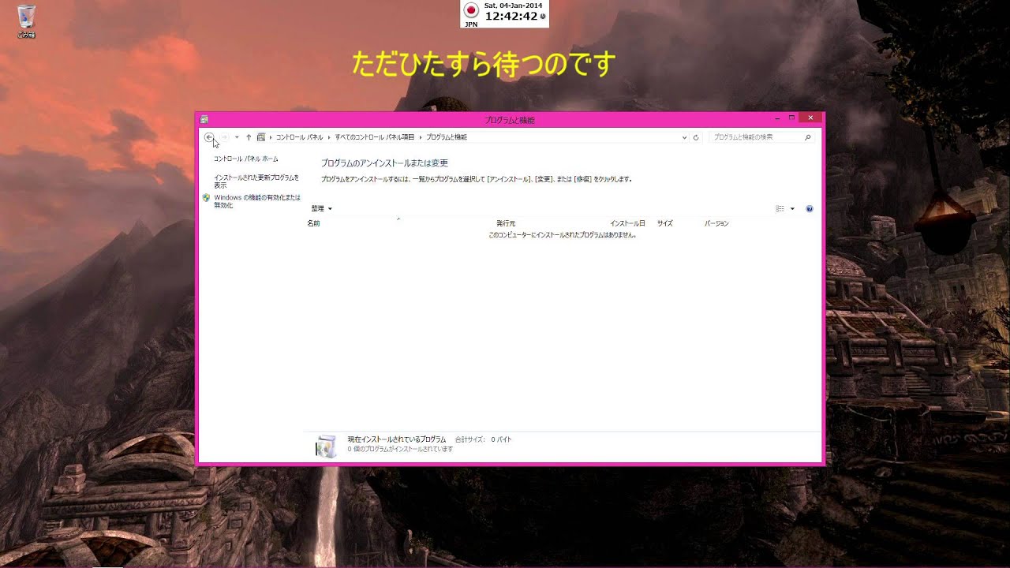This screenshot has height=568, width=1010.
Task: Go up one level with Up arrow
Action: click(249, 137)
